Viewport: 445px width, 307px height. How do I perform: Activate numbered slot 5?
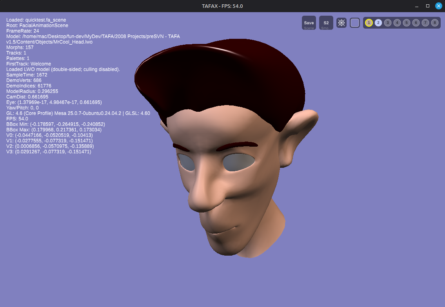(407, 23)
